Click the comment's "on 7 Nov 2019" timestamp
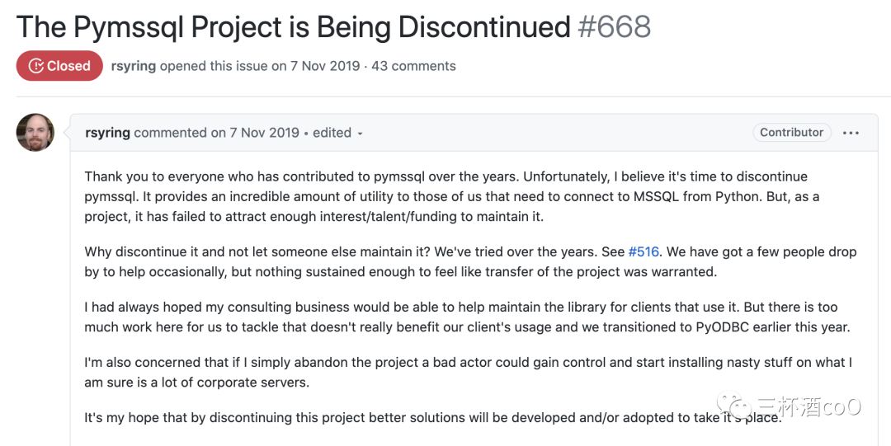The height and width of the screenshot is (446, 891). 255,133
